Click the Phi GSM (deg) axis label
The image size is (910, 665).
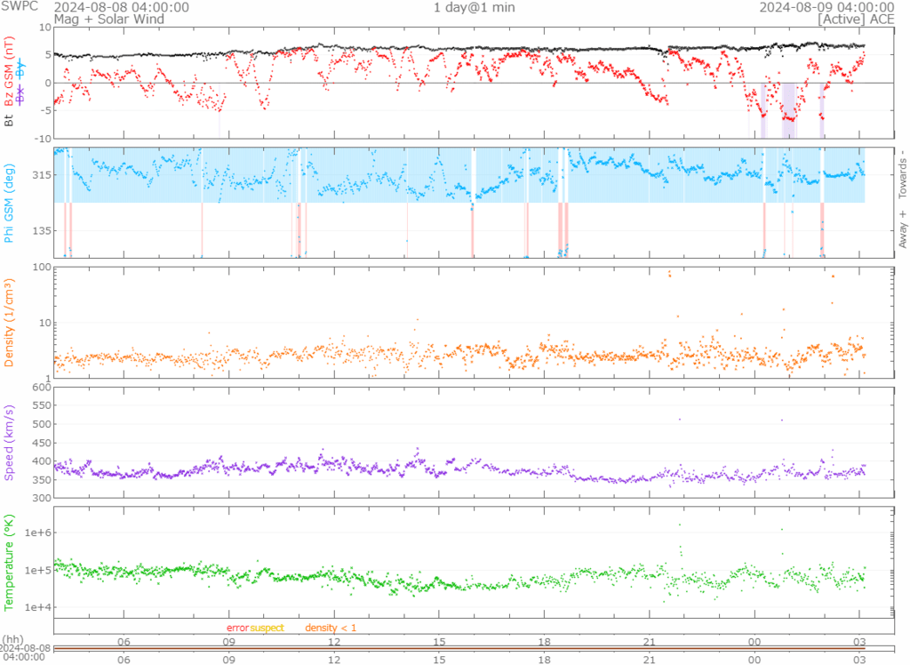[x=10, y=203]
